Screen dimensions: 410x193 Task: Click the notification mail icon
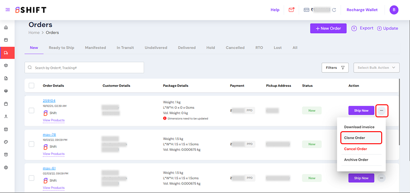point(291,10)
